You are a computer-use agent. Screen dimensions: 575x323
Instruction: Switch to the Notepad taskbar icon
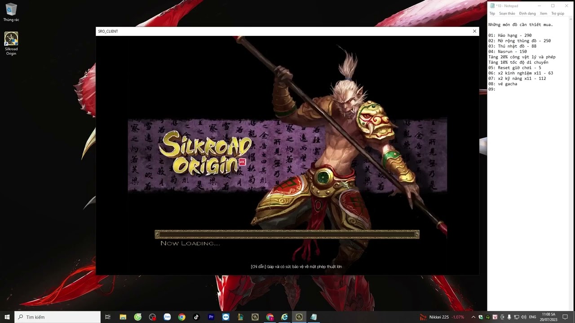(x=314, y=317)
